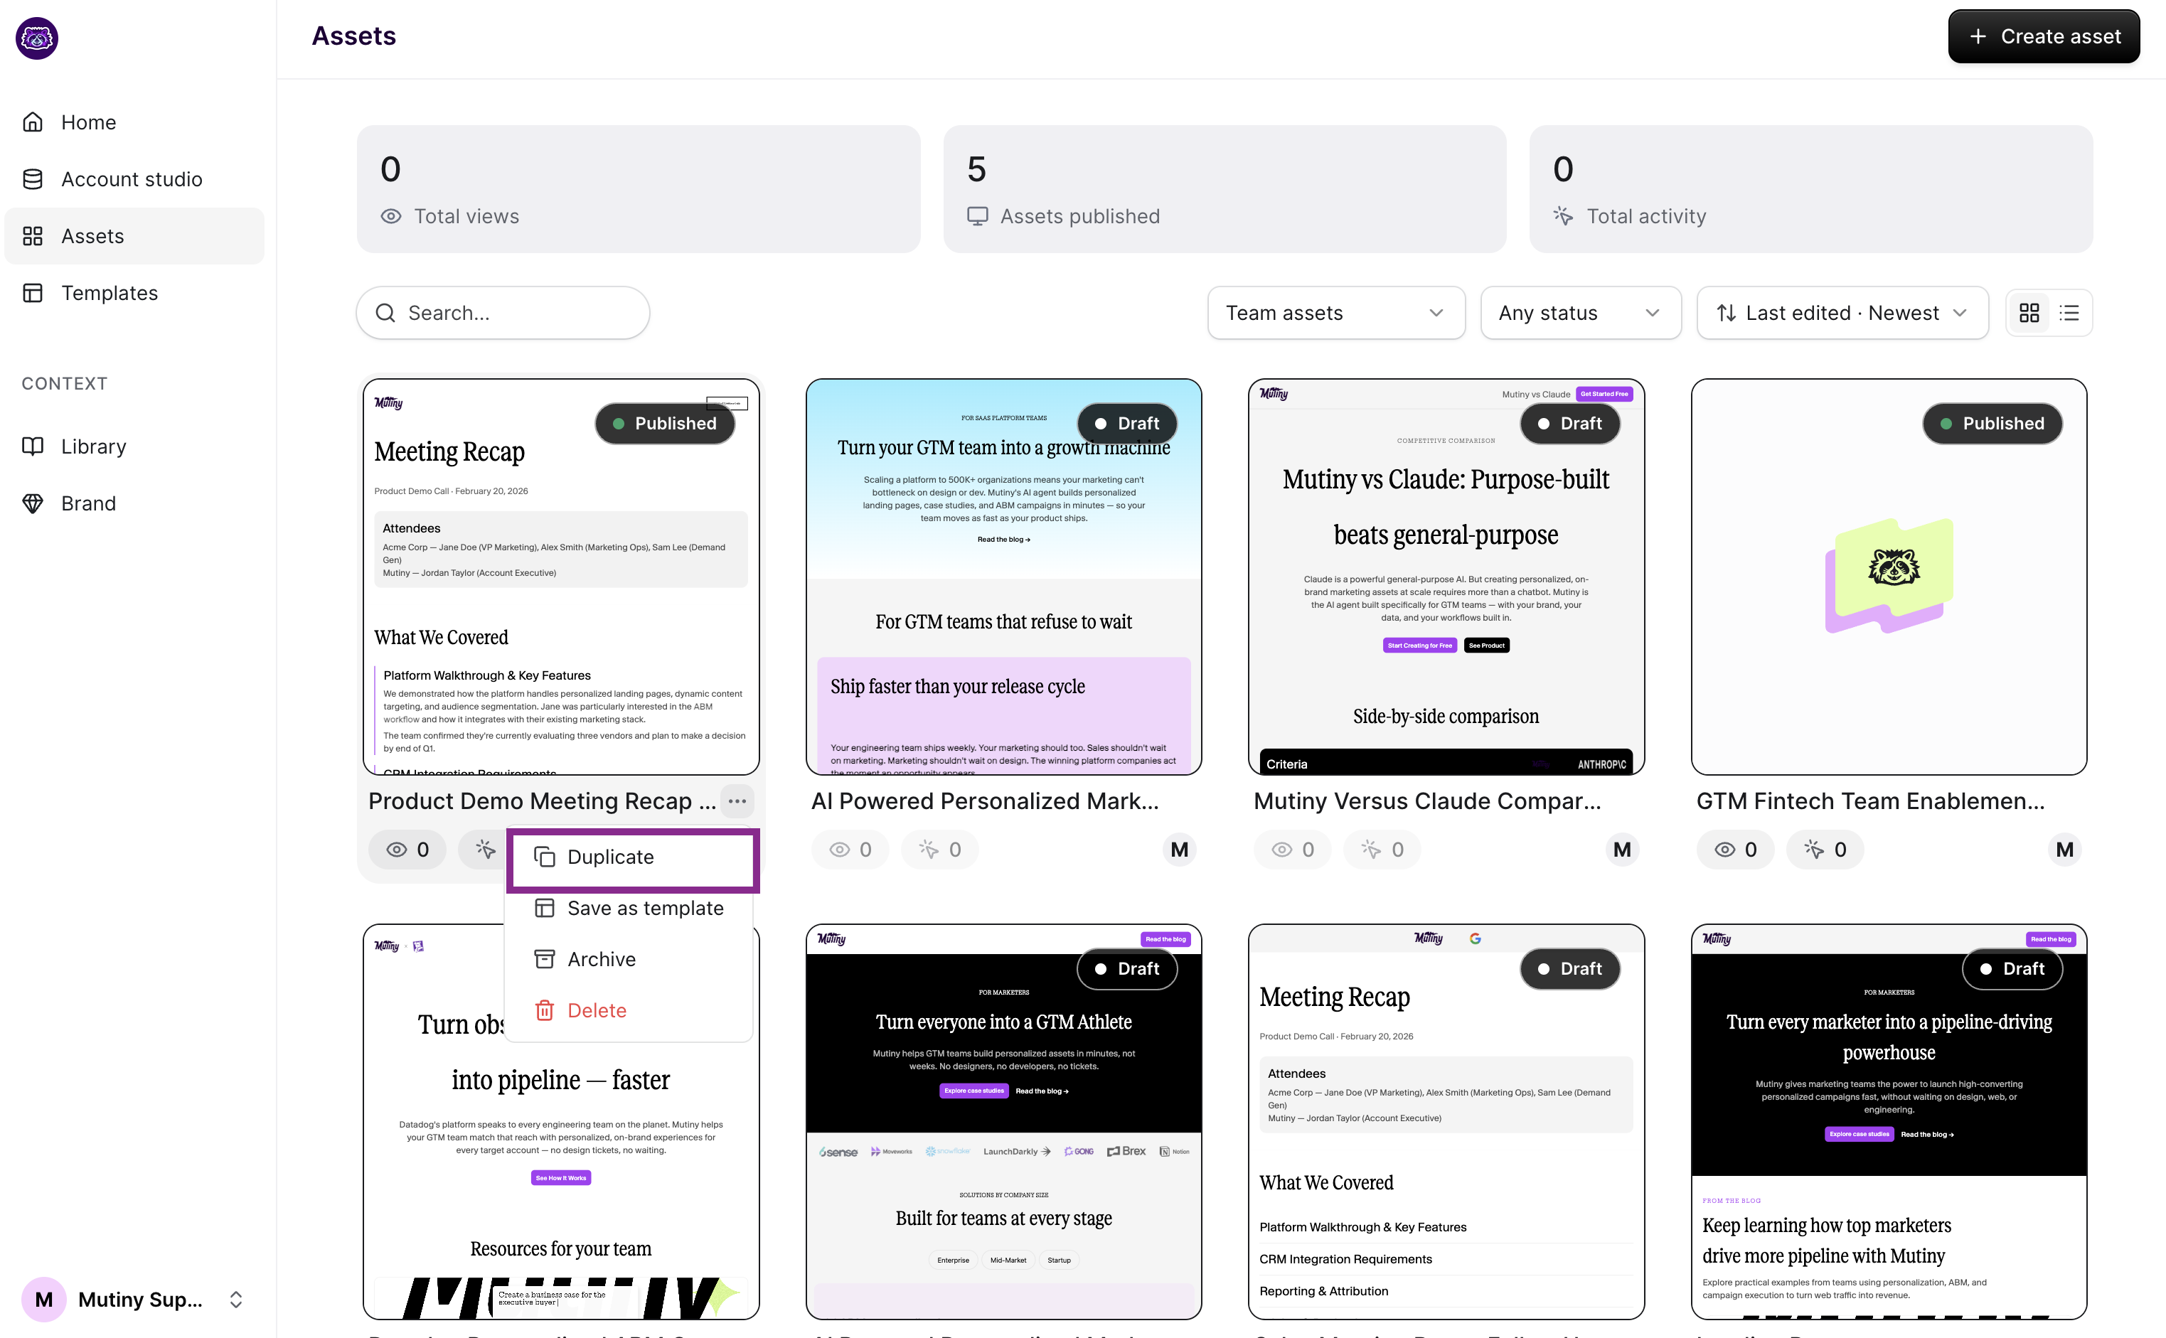Image resolution: width=2166 pixels, height=1338 pixels.
Task: Click the Assets published stat card
Action: 1225,188
